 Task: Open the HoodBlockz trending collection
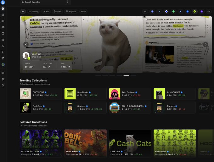coord(85,94)
